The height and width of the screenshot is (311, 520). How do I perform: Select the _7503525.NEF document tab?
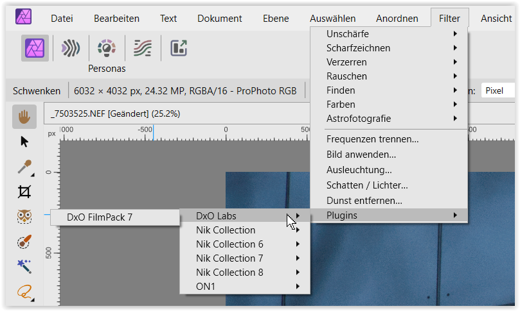click(116, 113)
